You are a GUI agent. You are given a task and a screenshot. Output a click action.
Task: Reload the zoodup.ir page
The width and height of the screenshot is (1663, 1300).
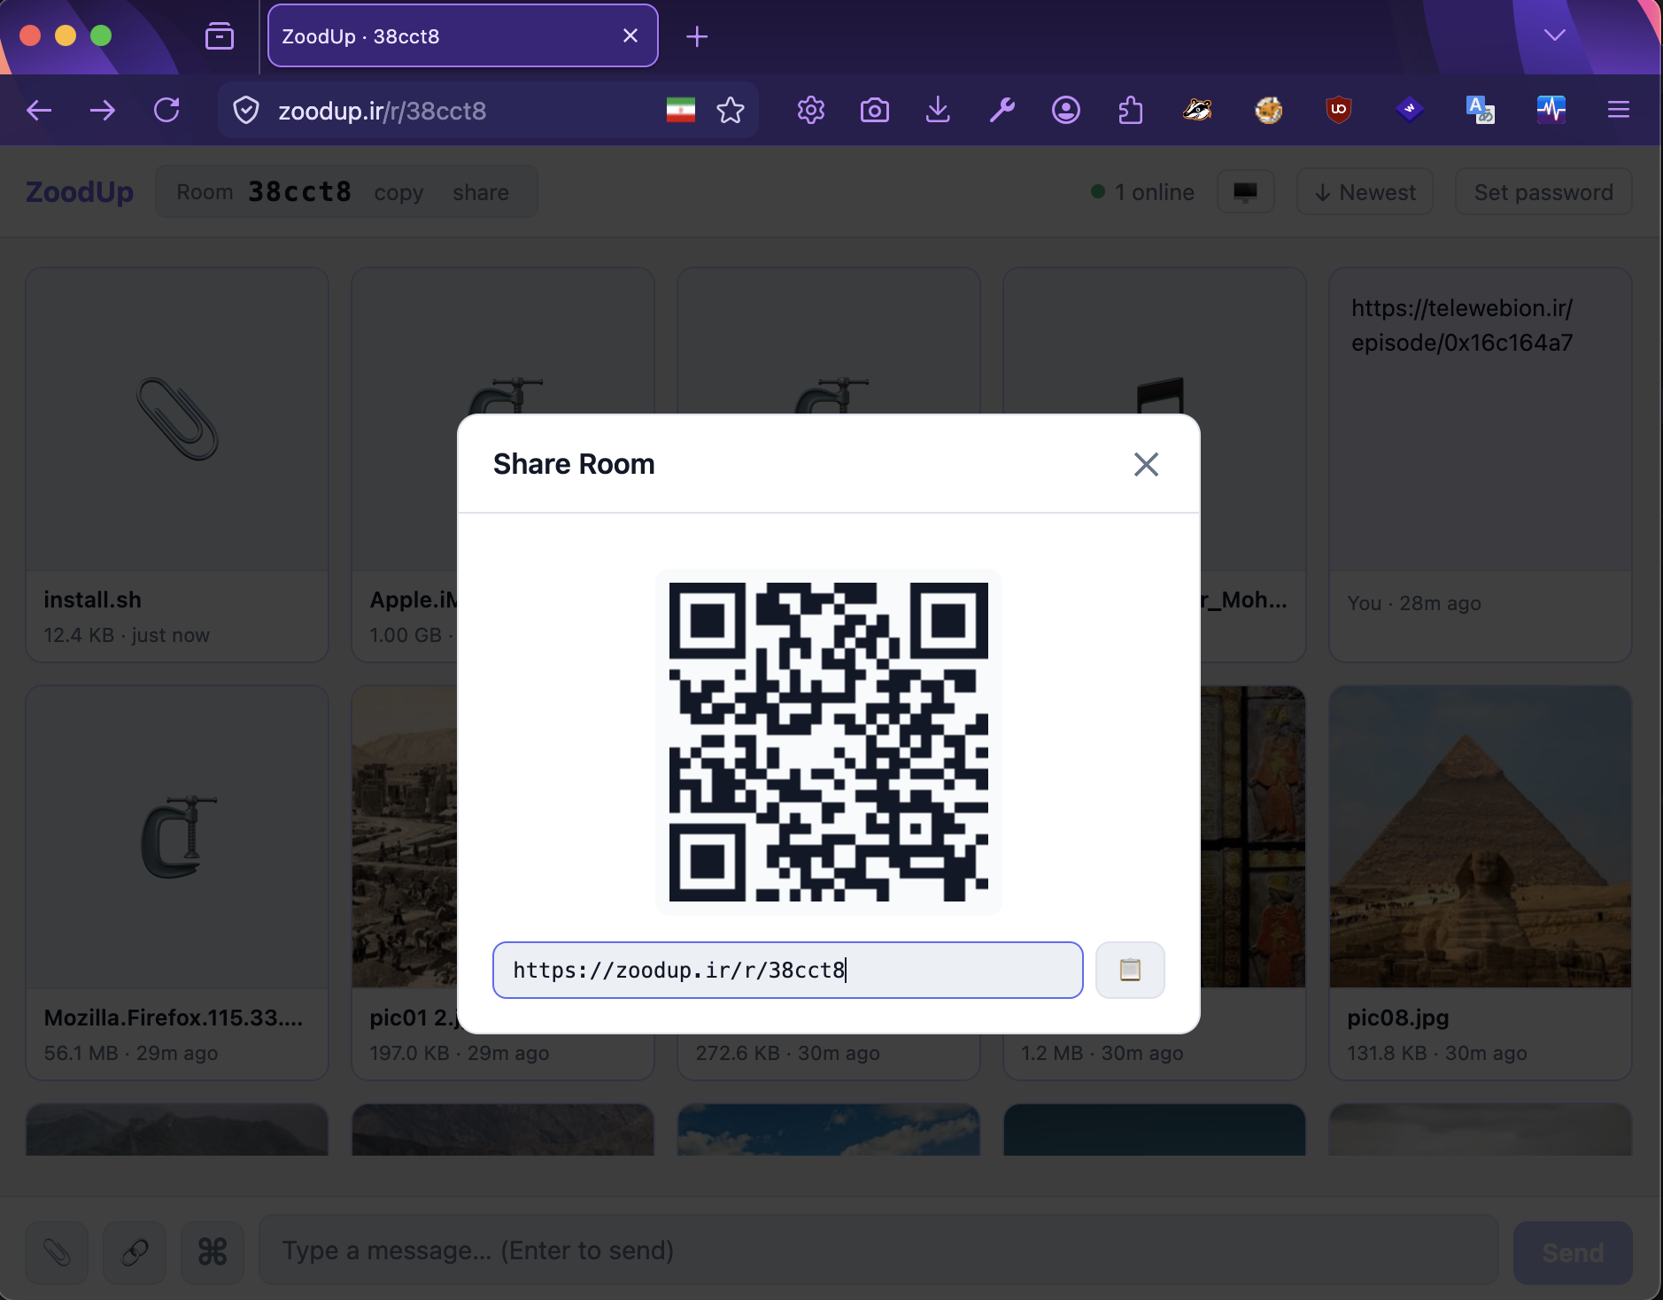pyautogui.click(x=166, y=110)
